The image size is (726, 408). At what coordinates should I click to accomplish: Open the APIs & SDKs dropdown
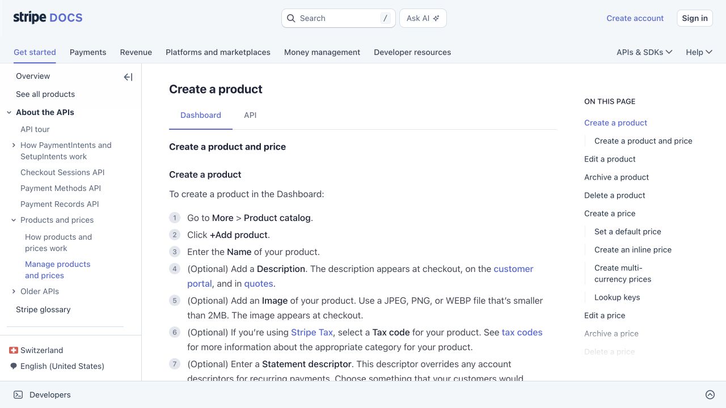644,52
